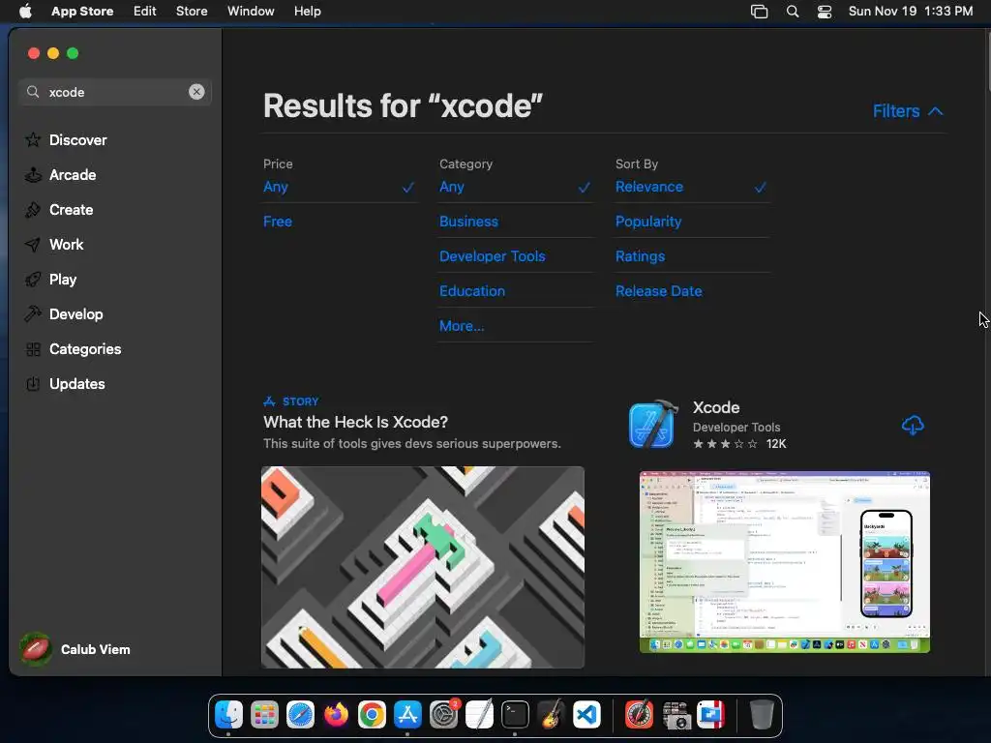Collapse the Filters panel
The image size is (991, 743).
908,111
